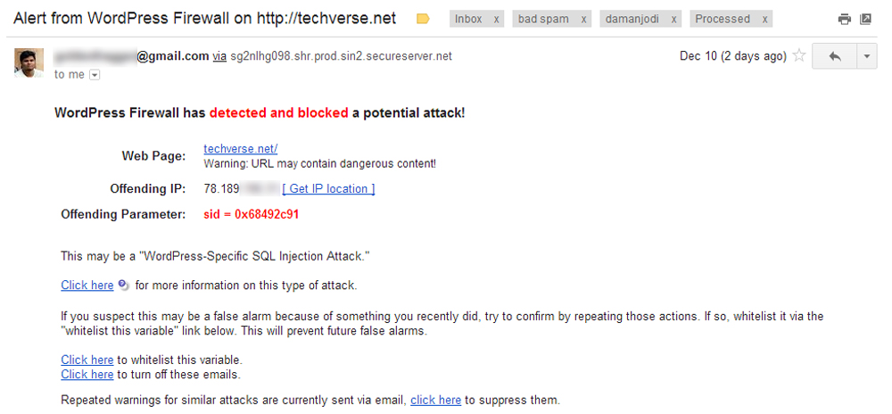Open the techverse.net/ web page link

(x=241, y=149)
